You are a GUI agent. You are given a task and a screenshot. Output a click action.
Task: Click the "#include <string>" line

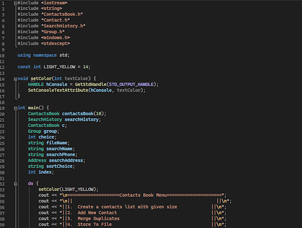tap(40, 8)
